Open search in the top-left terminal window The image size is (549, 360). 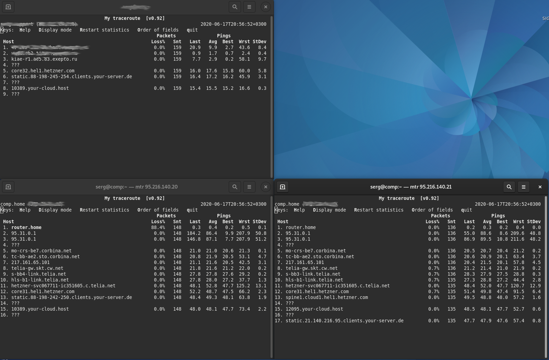click(x=235, y=7)
